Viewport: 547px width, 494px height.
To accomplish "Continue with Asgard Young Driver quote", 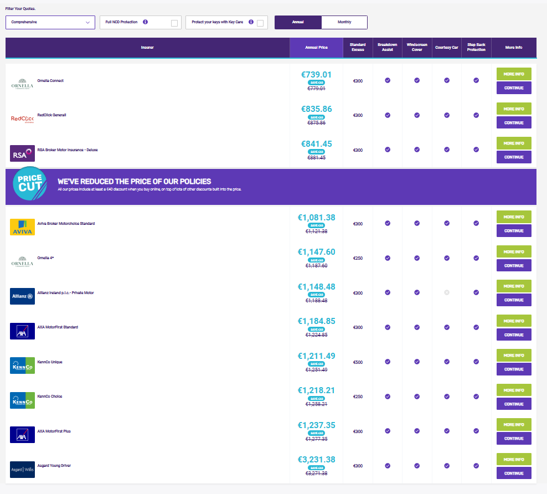I will point(514,474).
